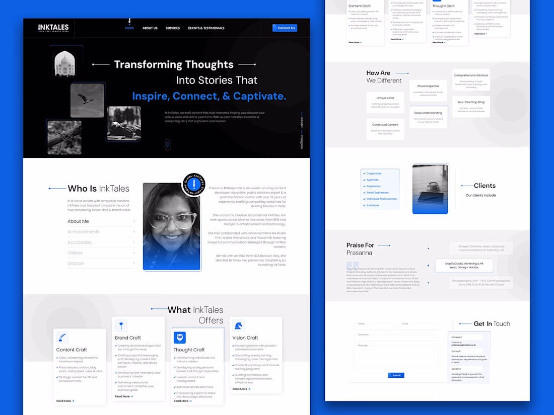Click the Content Craft quill icon

click(x=62, y=338)
